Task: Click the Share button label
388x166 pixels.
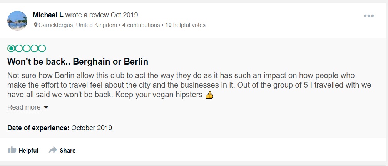Action: tap(68, 151)
